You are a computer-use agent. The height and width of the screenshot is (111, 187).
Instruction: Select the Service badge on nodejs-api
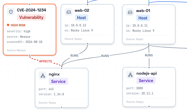146,80
